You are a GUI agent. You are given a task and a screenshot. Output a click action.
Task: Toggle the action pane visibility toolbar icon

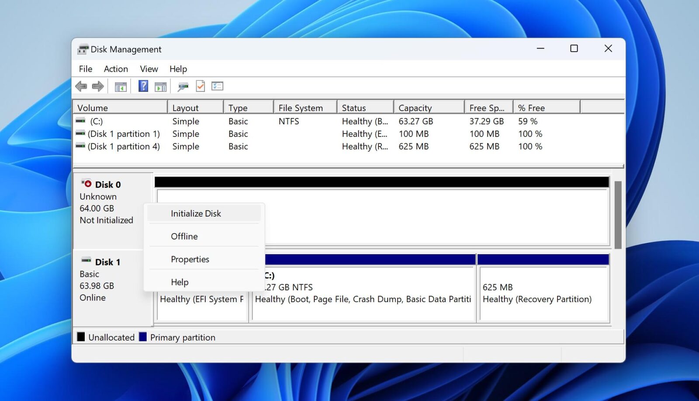coord(160,86)
